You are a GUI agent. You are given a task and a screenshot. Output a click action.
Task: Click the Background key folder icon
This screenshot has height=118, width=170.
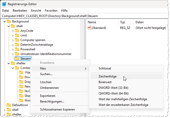pyautogui.click(x=9, y=21)
